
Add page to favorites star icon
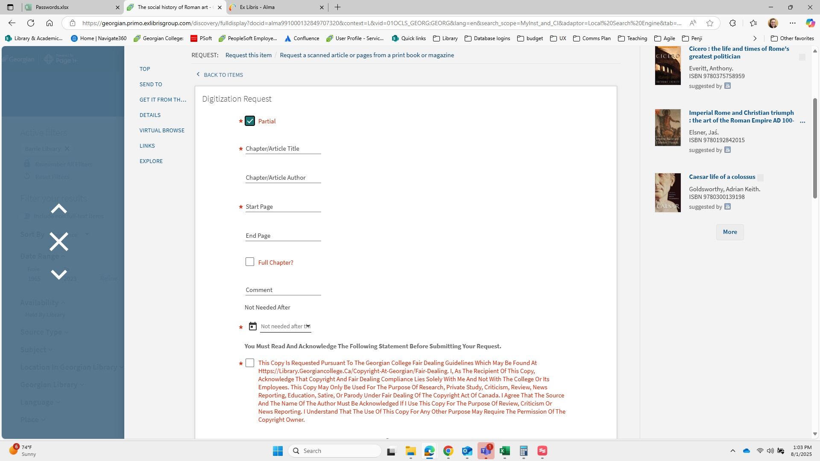[x=710, y=23]
